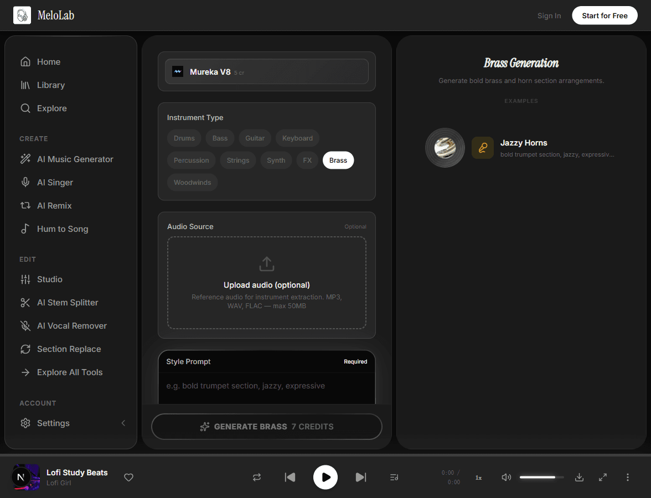Skip to next track
651x498 pixels.
361,477
